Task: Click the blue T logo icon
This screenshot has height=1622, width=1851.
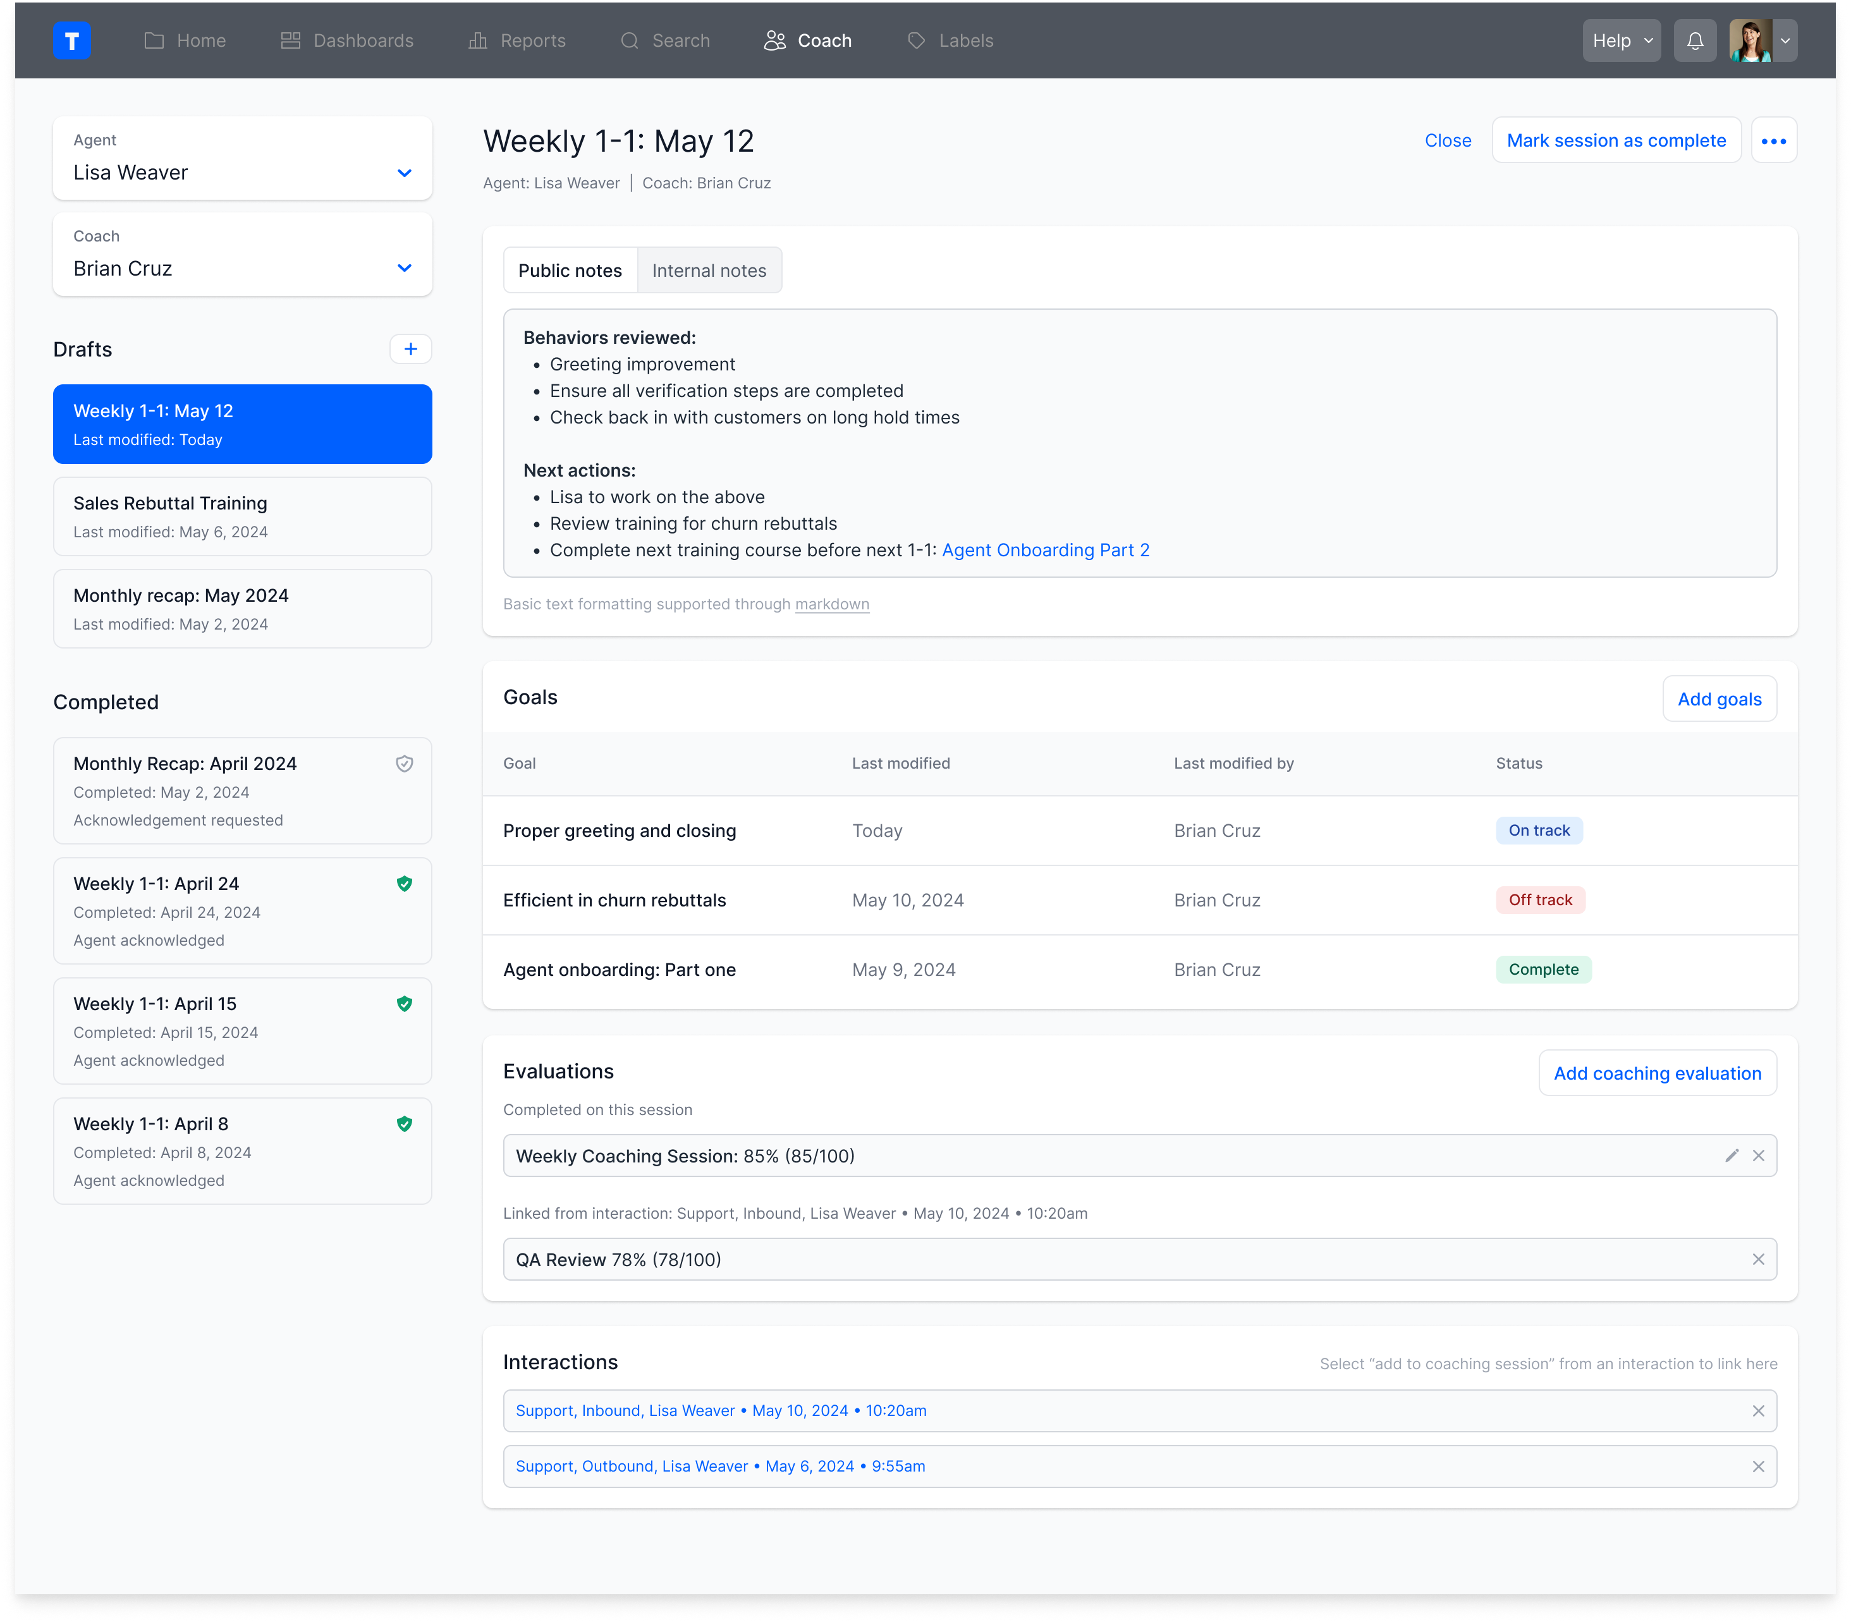Action: 71,40
